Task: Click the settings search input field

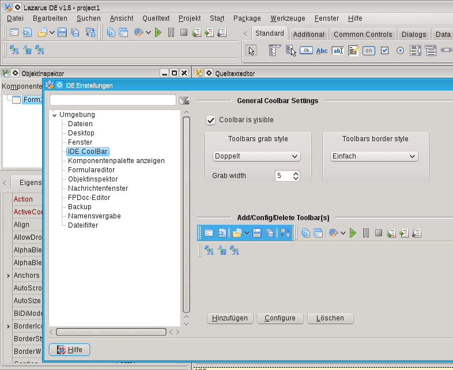Action: click(112, 100)
